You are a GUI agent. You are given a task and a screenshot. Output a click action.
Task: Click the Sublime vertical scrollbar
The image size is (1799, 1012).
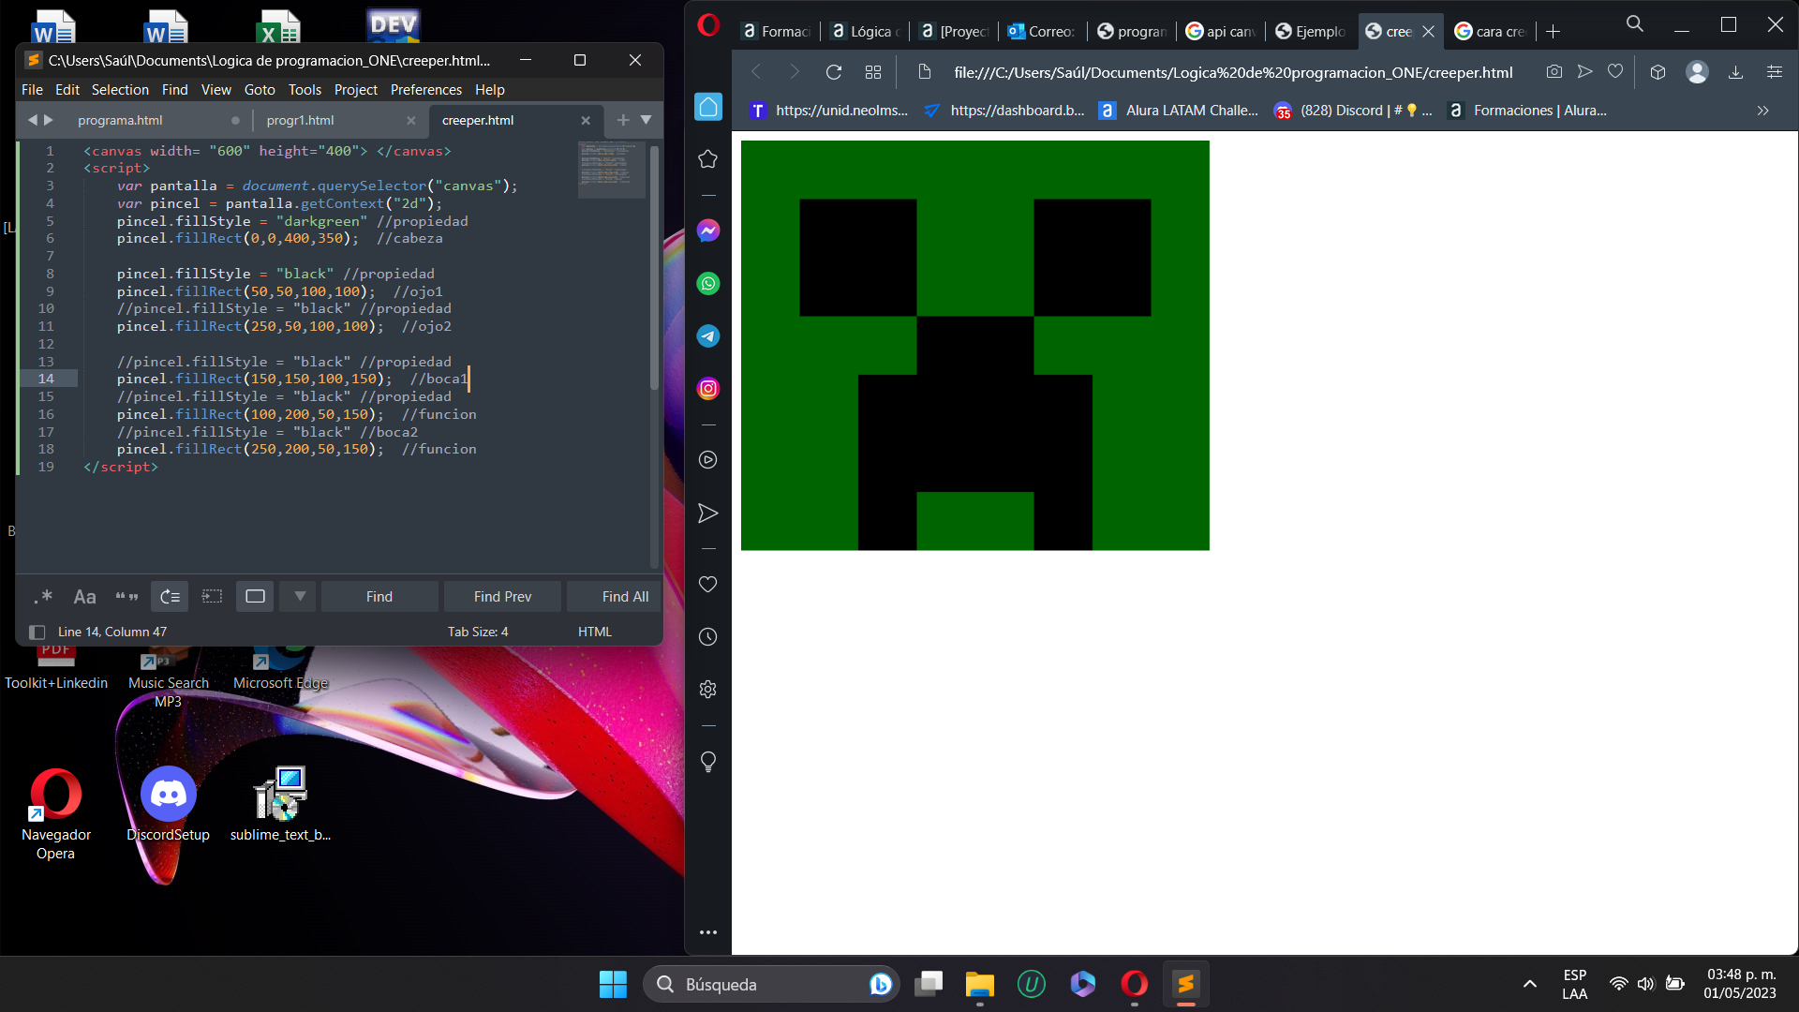click(654, 267)
